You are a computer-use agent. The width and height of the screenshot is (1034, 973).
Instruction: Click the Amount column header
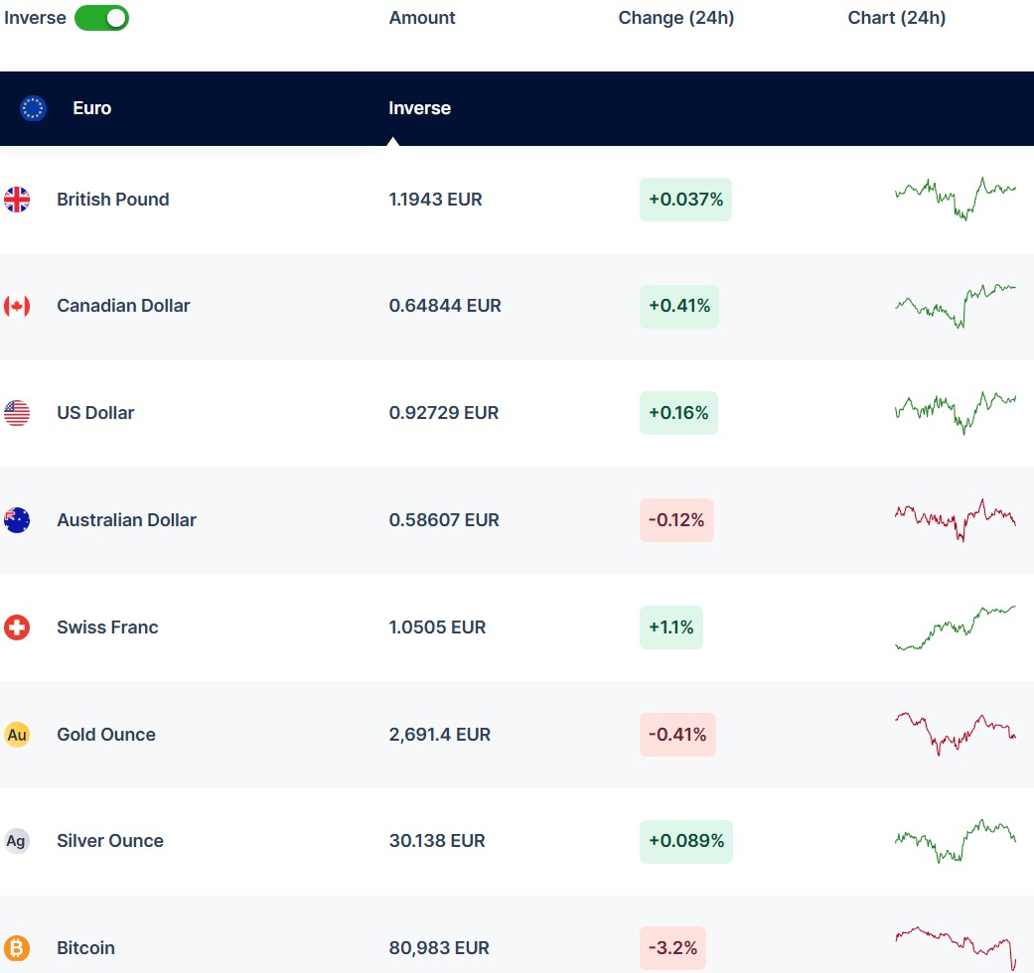(x=422, y=18)
